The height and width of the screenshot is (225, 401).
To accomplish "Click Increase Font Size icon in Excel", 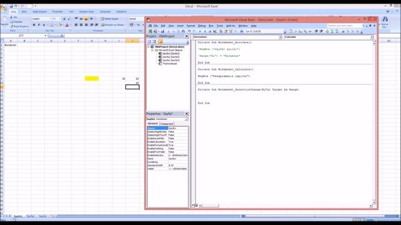I will (x=64, y=19).
